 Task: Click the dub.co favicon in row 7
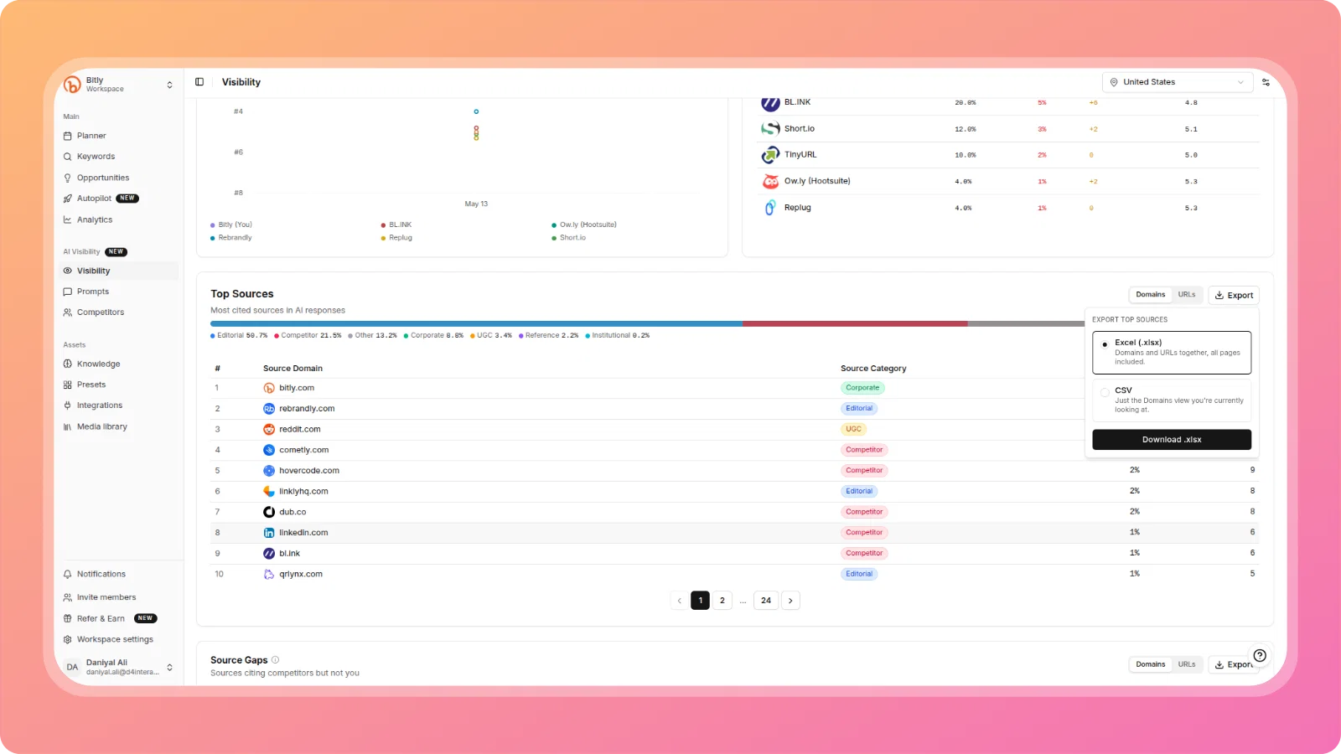[269, 512]
